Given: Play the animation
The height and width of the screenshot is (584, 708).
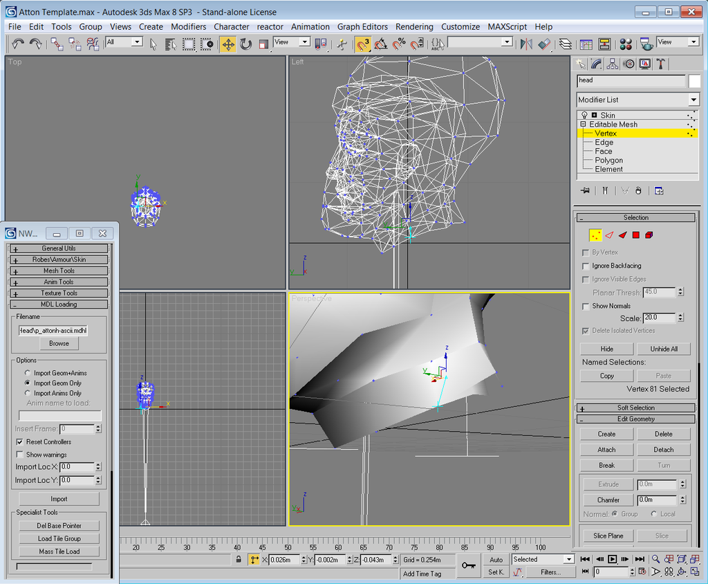Looking at the screenshot, I should click(613, 559).
